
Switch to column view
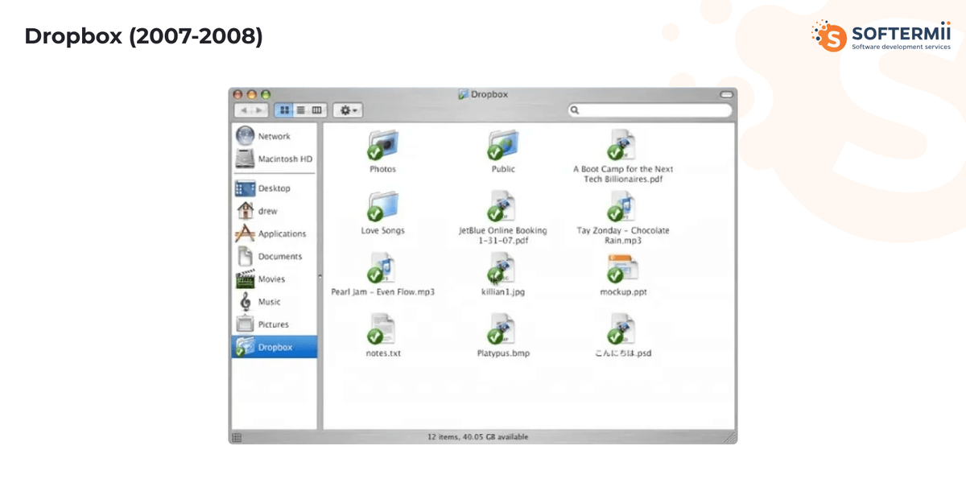(316, 110)
